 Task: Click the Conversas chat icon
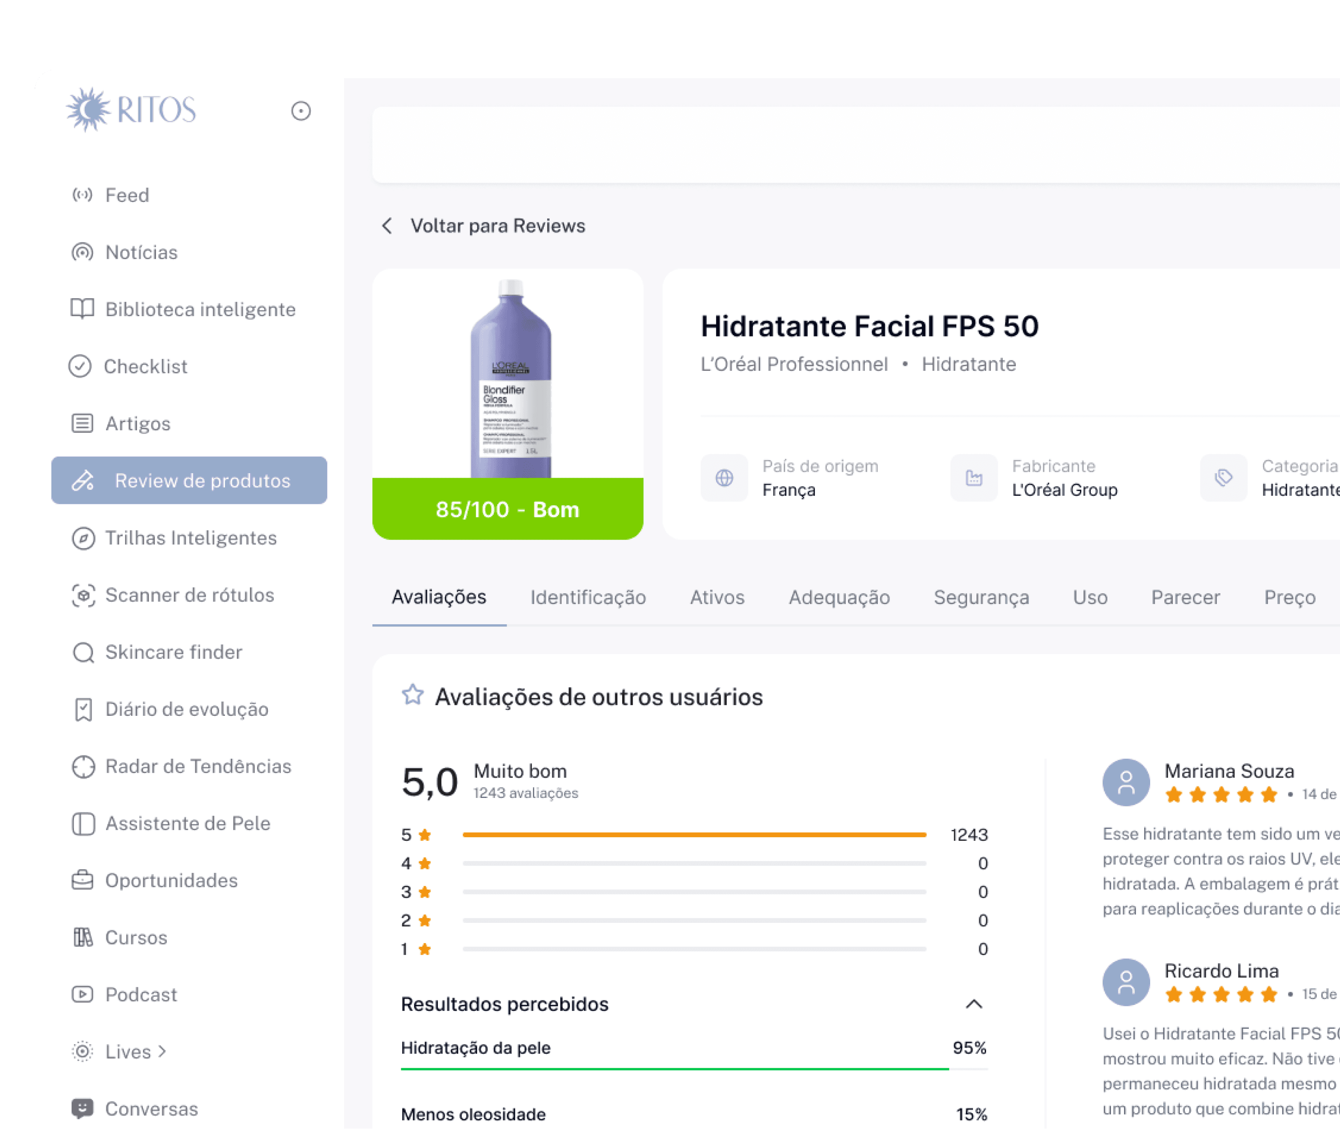(x=83, y=1109)
